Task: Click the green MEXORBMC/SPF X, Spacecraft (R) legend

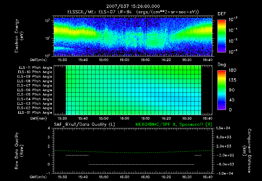Action: pyautogui.click(x=174, y=125)
